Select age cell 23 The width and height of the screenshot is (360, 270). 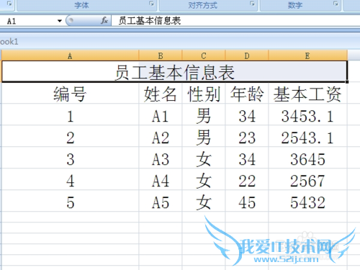247,136
